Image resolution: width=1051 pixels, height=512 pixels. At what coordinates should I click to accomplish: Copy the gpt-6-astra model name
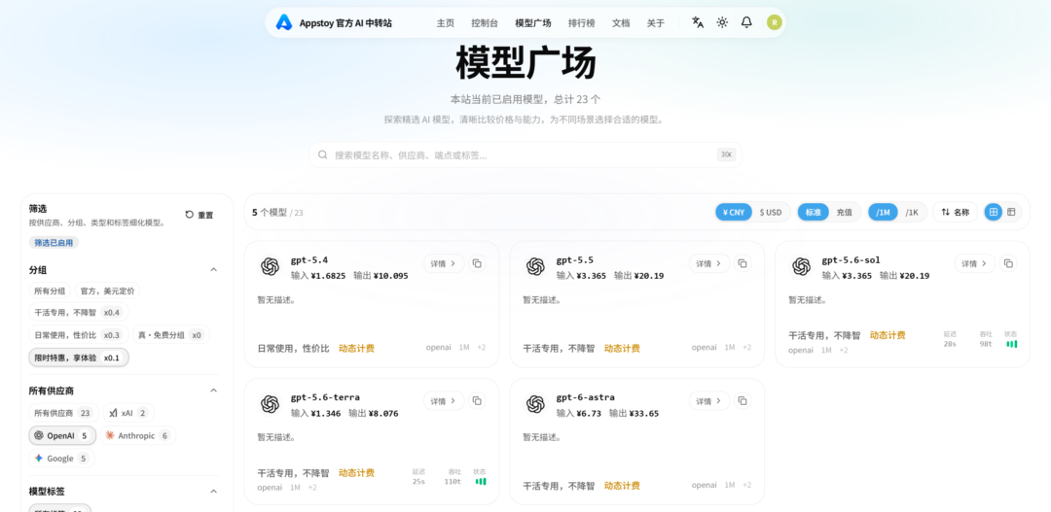743,401
